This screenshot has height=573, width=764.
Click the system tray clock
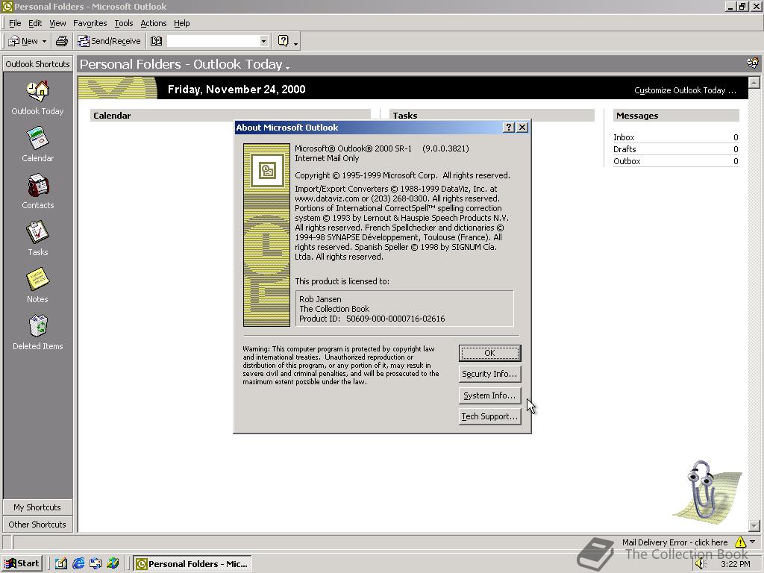click(x=736, y=564)
